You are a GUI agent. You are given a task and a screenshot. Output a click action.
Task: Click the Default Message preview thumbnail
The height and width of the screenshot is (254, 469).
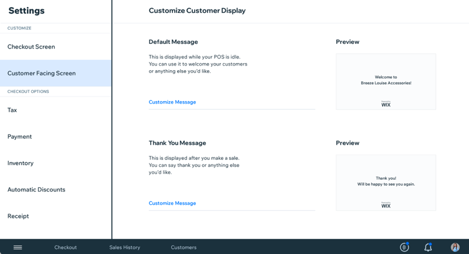point(386,81)
